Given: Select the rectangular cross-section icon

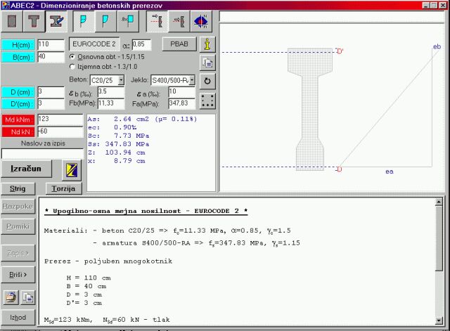Looking at the screenshot, I should pos(13,22).
